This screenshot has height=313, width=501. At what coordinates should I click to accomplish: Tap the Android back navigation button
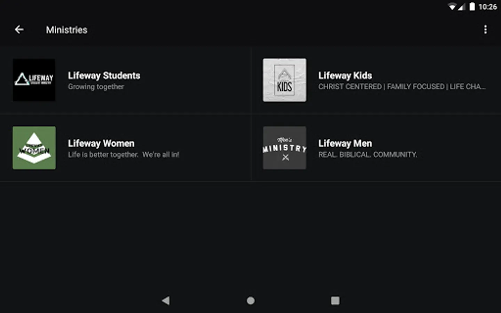click(166, 300)
